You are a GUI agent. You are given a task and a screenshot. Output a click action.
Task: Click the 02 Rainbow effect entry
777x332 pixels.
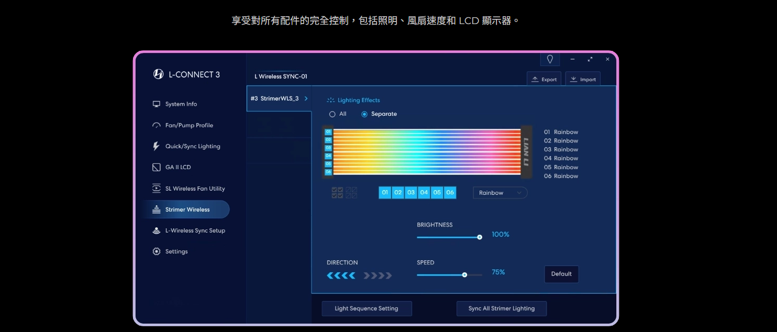pyautogui.click(x=561, y=141)
